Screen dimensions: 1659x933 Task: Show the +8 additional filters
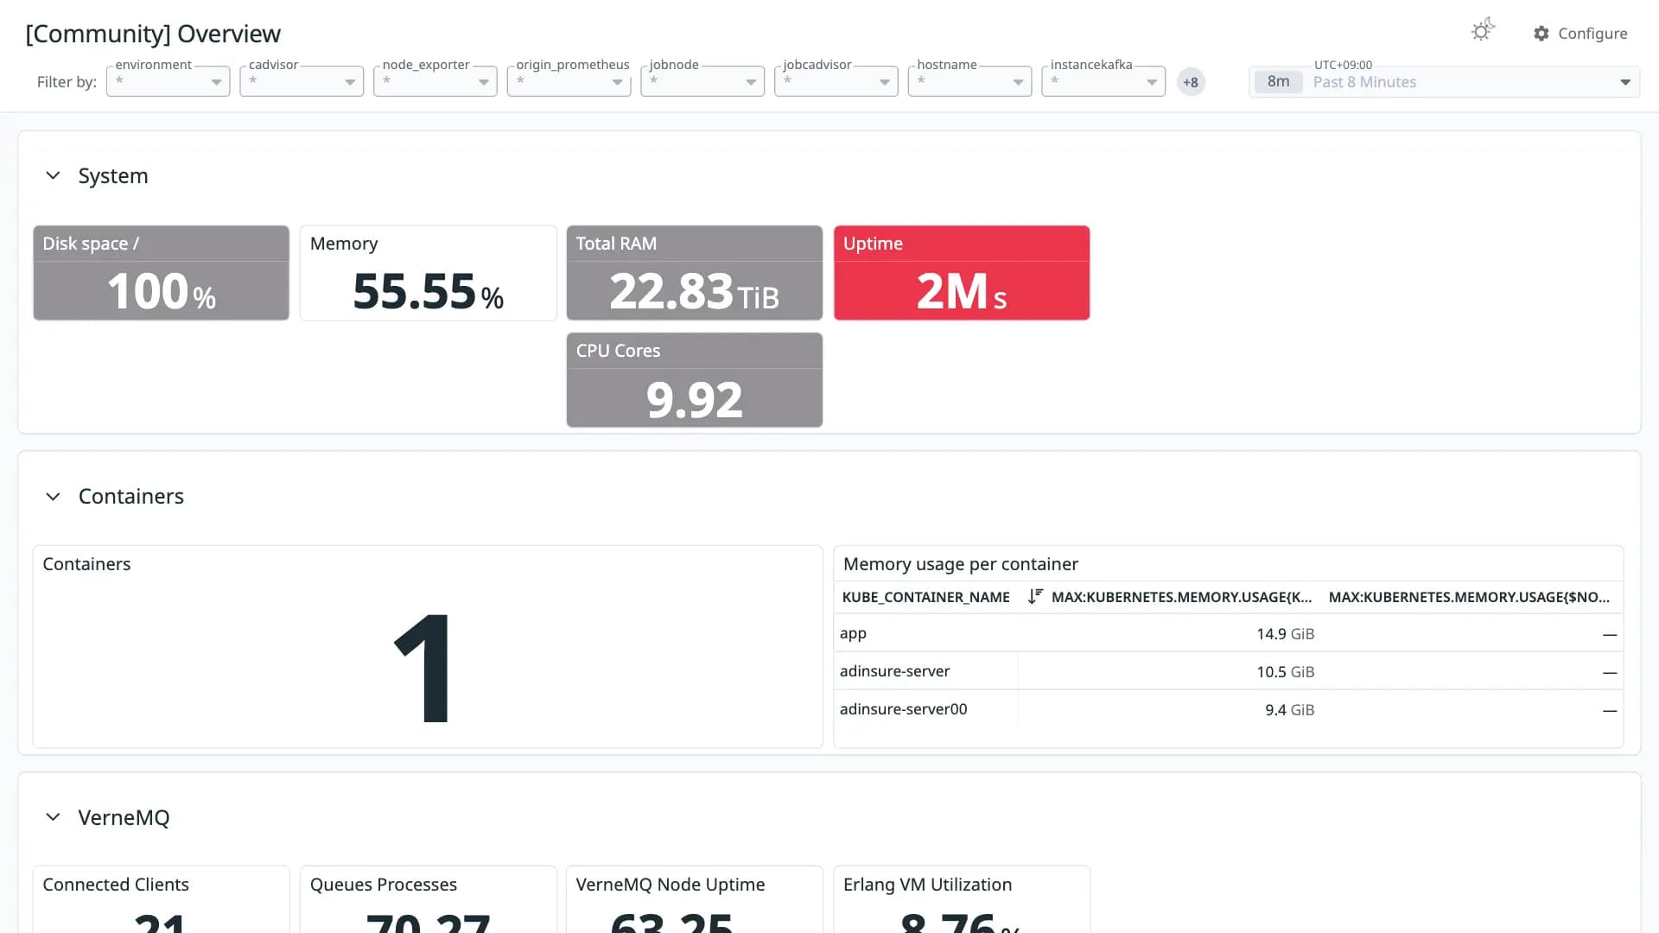[x=1191, y=82]
